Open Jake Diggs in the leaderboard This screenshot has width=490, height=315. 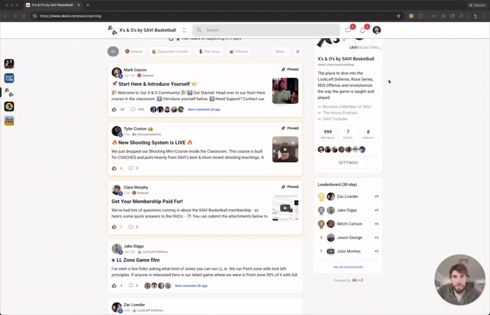pos(346,210)
